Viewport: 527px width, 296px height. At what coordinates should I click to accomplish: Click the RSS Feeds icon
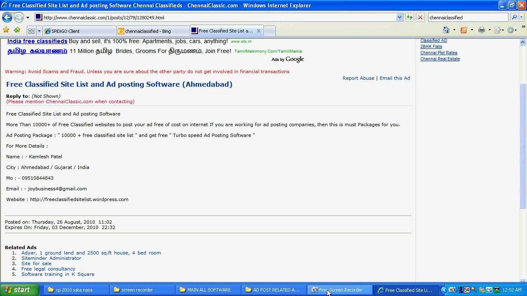pyautogui.click(x=464, y=30)
